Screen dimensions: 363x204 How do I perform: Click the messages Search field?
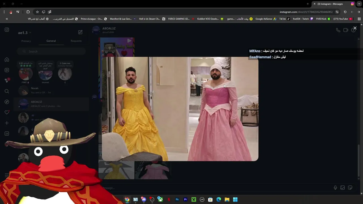pos(51,51)
